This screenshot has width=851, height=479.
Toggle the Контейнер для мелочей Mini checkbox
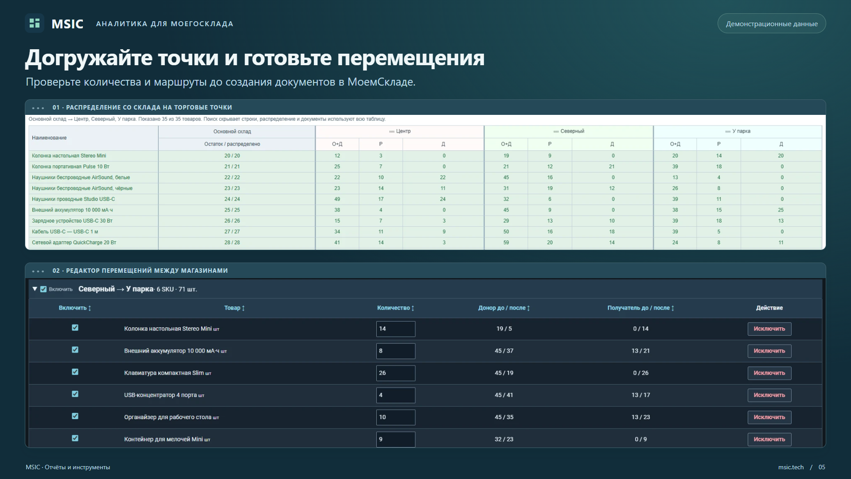pyautogui.click(x=75, y=438)
